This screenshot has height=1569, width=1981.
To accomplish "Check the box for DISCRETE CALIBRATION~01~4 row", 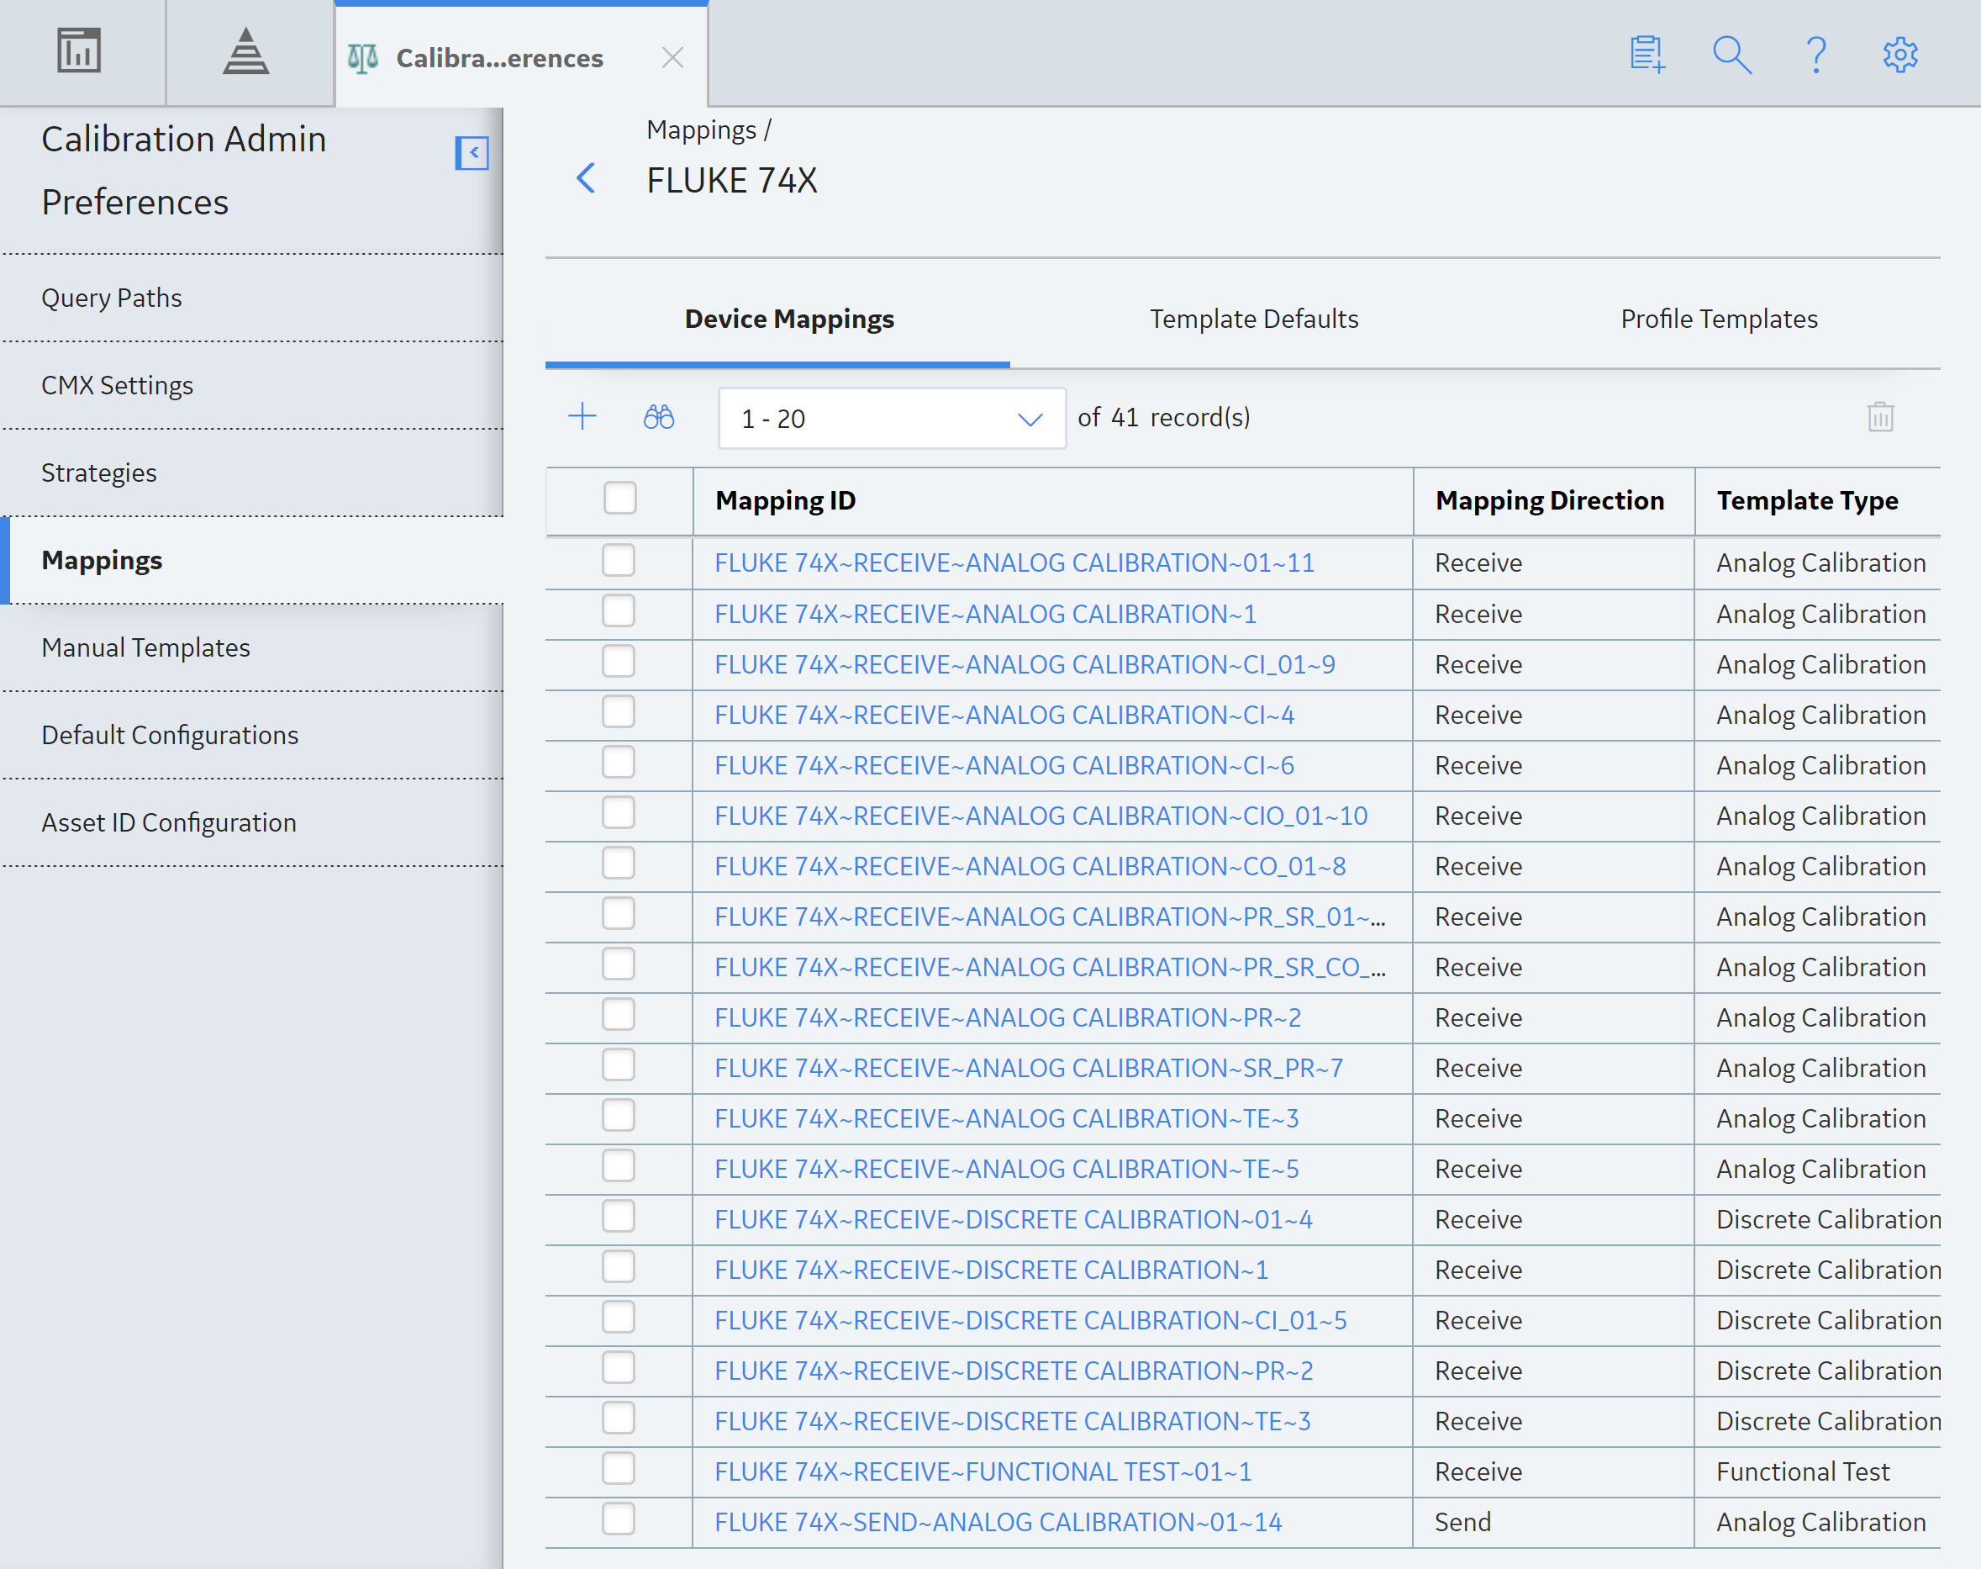I will pyautogui.click(x=618, y=1218).
